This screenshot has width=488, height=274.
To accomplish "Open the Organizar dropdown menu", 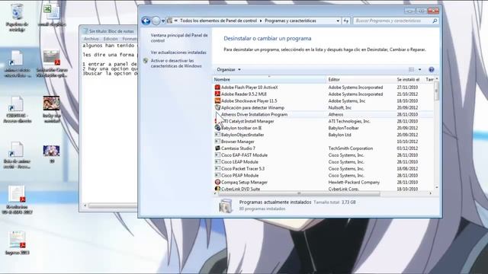I will click(x=229, y=69).
